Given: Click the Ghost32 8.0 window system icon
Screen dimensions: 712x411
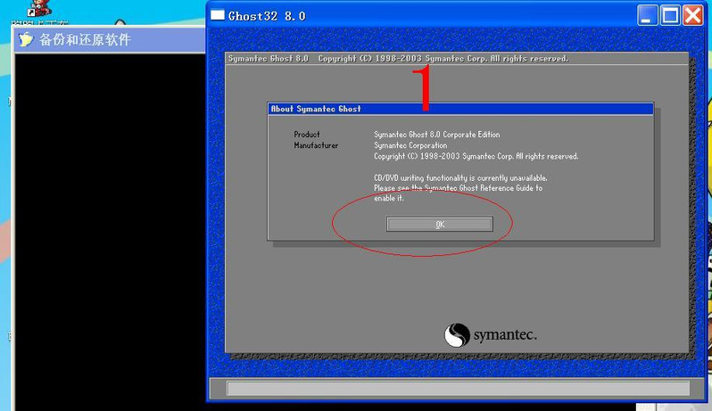Looking at the screenshot, I should (x=218, y=15).
